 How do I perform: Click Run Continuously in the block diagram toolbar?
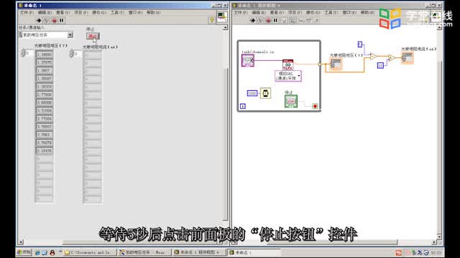pyautogui.click(x=260, y=21)
